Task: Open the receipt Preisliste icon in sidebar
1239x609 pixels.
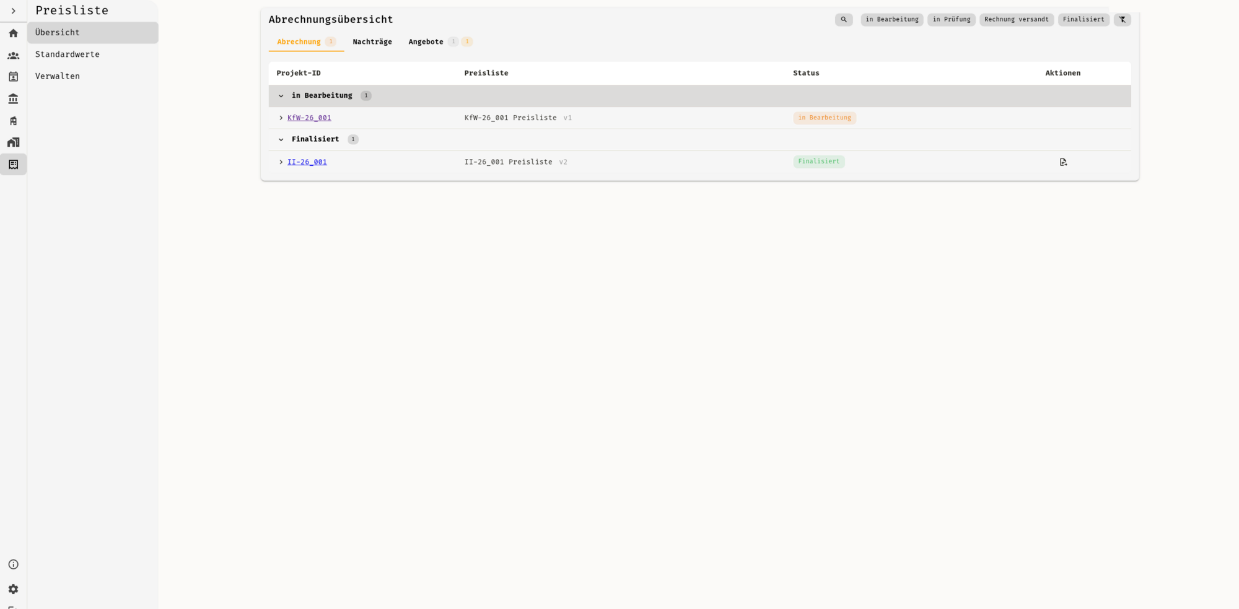Action: click(x=13, y=165)
